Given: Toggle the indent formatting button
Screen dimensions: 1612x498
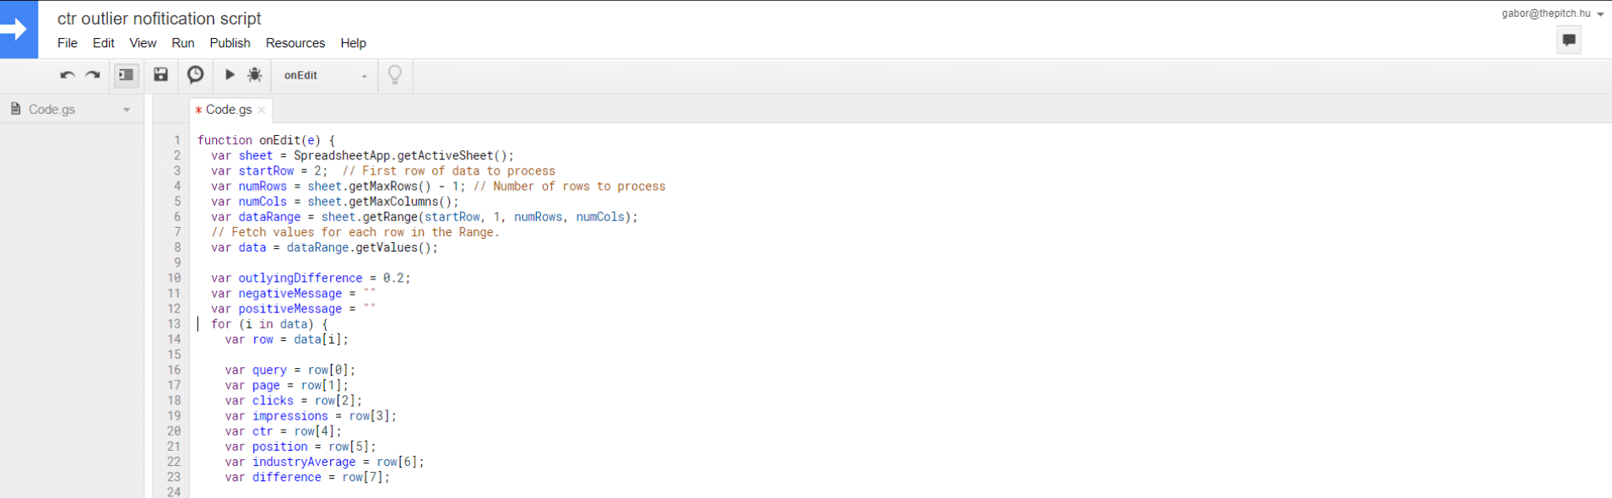Looking at the screenshot, I should 126,75.
